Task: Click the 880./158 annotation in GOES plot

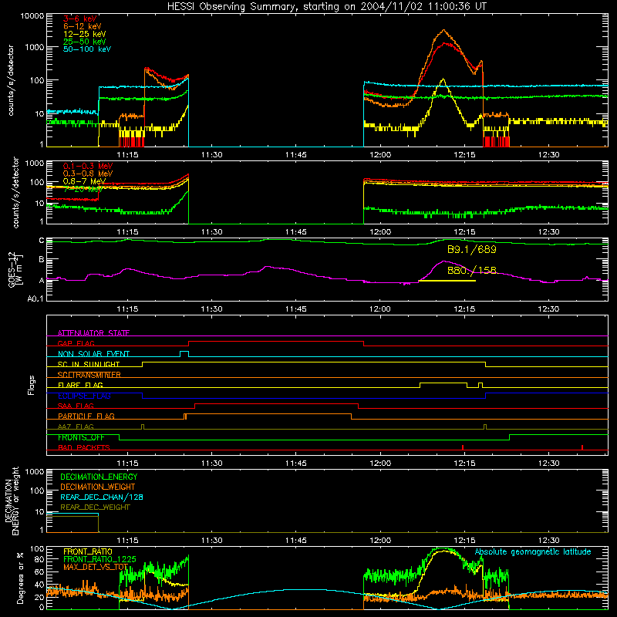Action: click(x=472, y=270)
